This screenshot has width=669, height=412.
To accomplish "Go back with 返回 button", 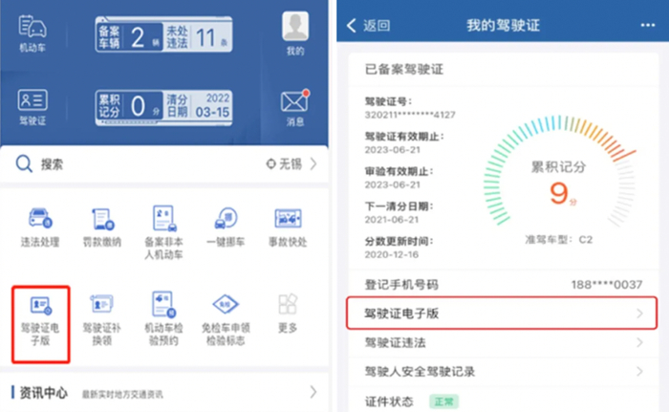I will [369, 26].
